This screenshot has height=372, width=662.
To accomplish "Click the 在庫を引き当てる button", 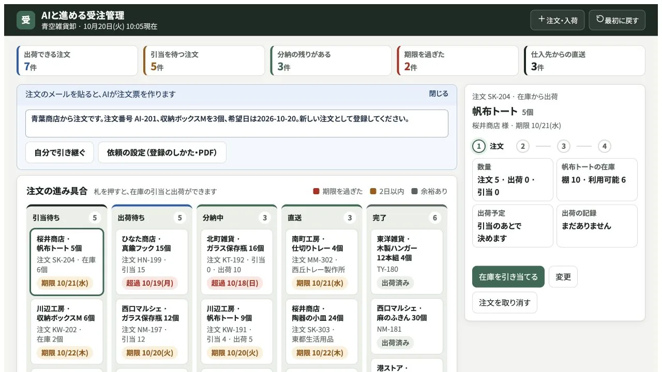I will click(x=508, y=277).
